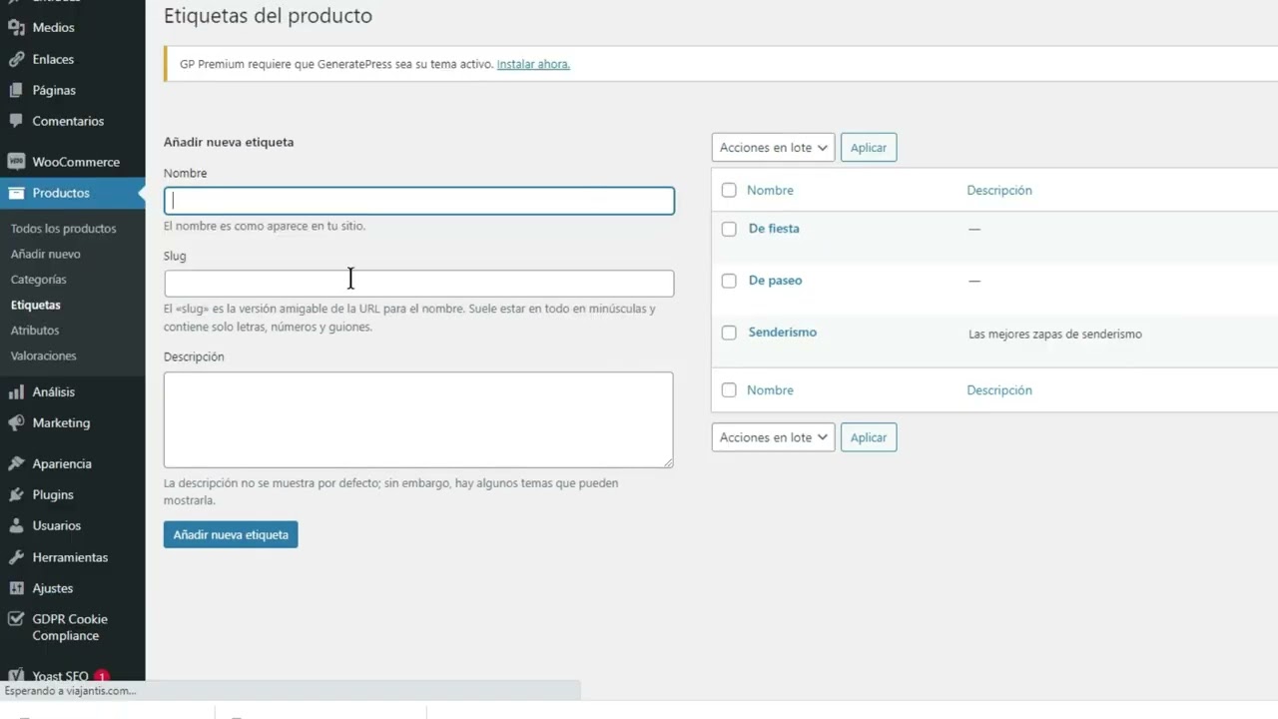
Task: Open top Acciones en lote dropdown
Action: (773, 148)
